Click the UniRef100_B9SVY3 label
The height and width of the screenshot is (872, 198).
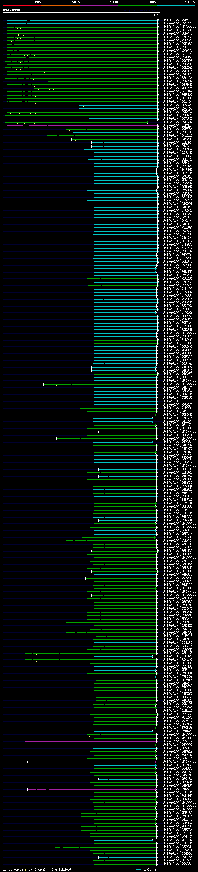[x=178, y=50]
